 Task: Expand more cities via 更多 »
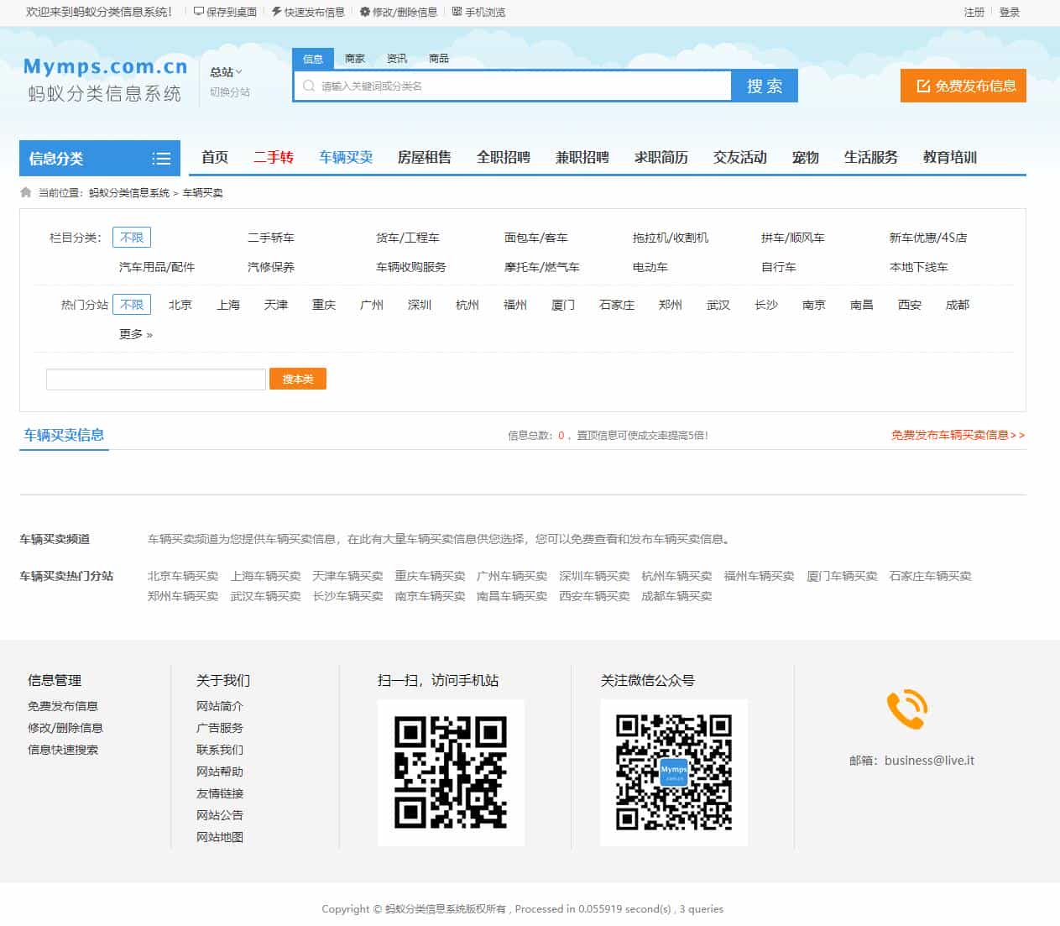tap(135, 333)
